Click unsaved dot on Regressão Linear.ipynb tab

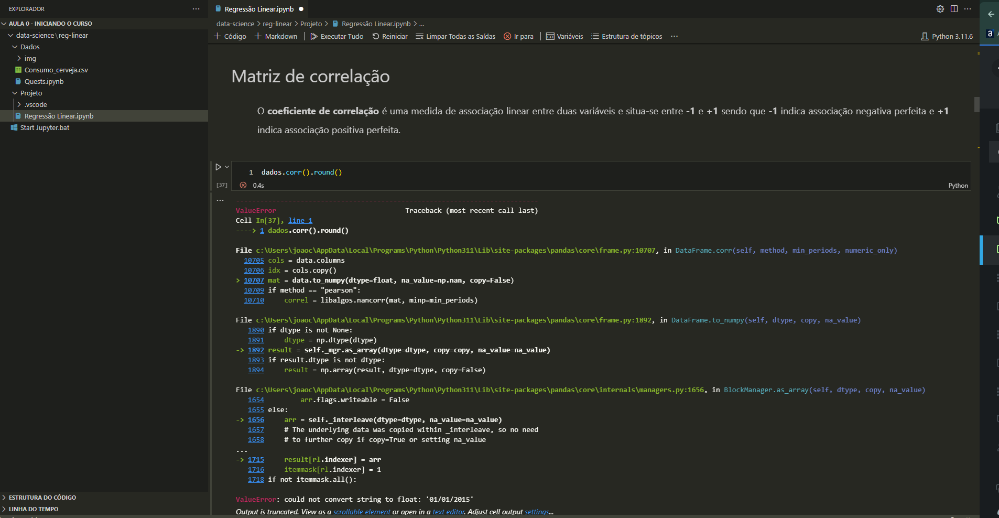pos(301,9)
